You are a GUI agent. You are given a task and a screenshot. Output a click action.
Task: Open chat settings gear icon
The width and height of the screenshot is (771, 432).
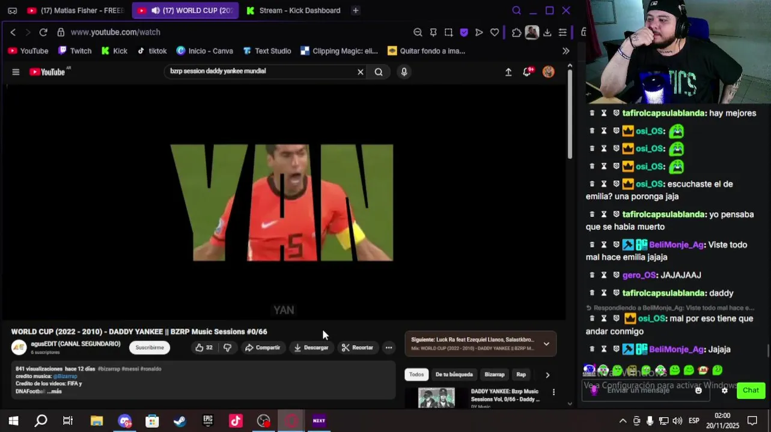(725, 390)
